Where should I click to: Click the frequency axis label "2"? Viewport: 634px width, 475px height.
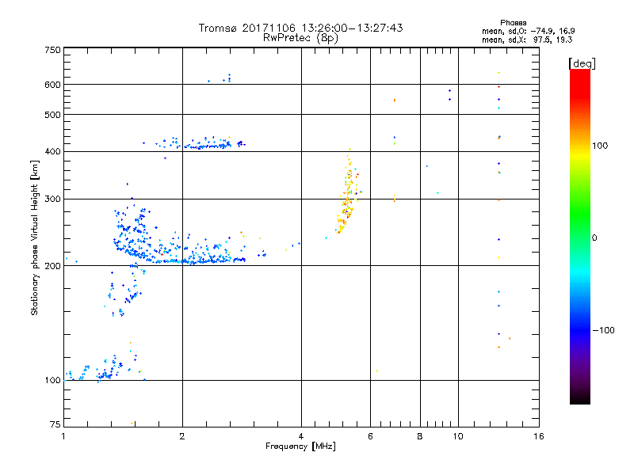pyautogui.click(x=182, y=436)
